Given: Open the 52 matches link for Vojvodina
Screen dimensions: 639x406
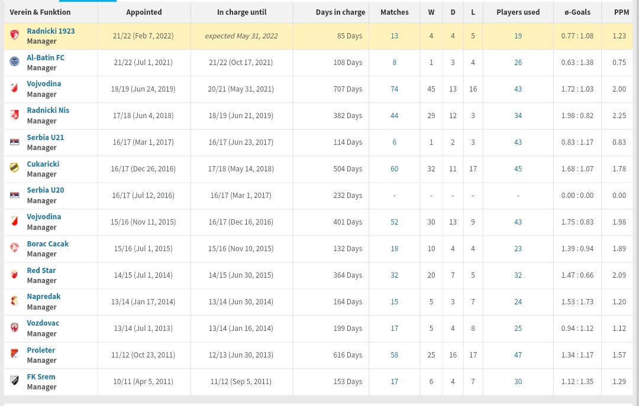Looking at the screenshot, I should (x=394, y=222).
